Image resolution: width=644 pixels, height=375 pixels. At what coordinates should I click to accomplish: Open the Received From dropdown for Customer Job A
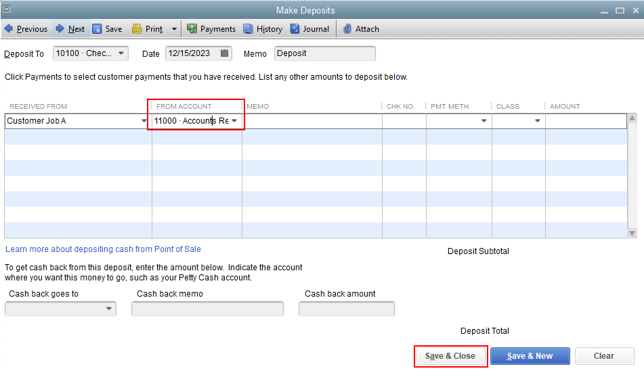pos(144,121)
